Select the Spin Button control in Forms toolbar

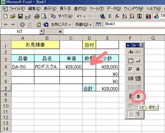(x=138, y=96)
